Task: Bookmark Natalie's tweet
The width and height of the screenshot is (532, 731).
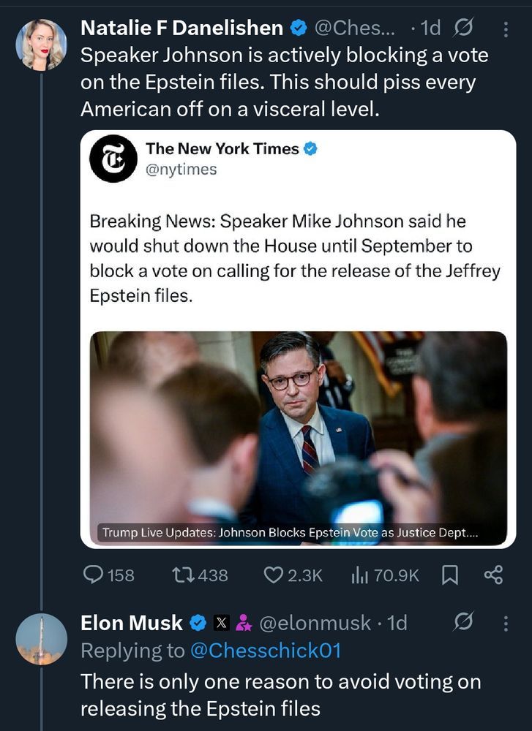Action: pos(449,575)
